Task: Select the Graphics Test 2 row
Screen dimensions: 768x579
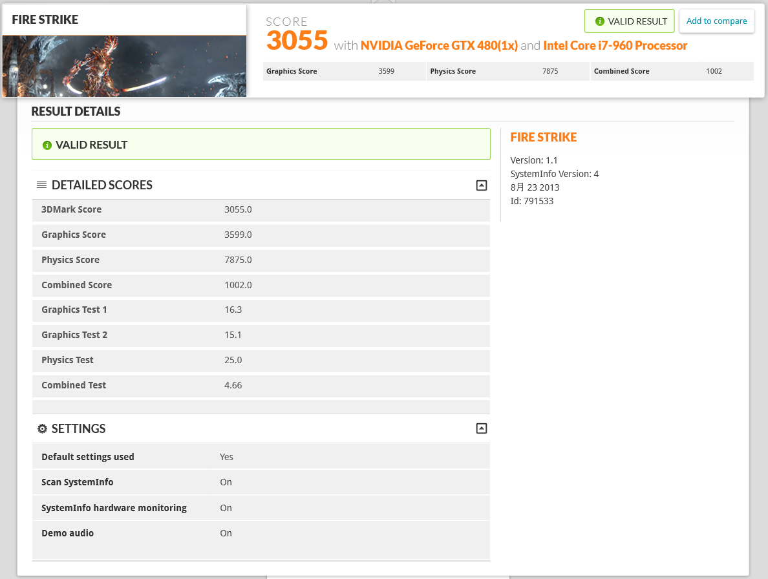Action: 261,336
